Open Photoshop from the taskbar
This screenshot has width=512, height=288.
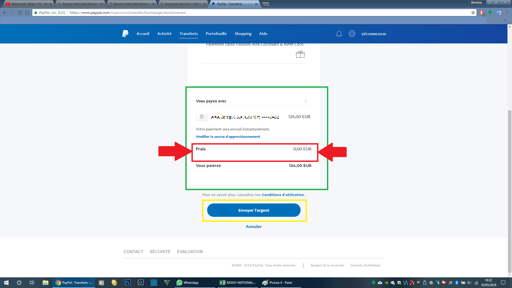click(x=127, y=283)
